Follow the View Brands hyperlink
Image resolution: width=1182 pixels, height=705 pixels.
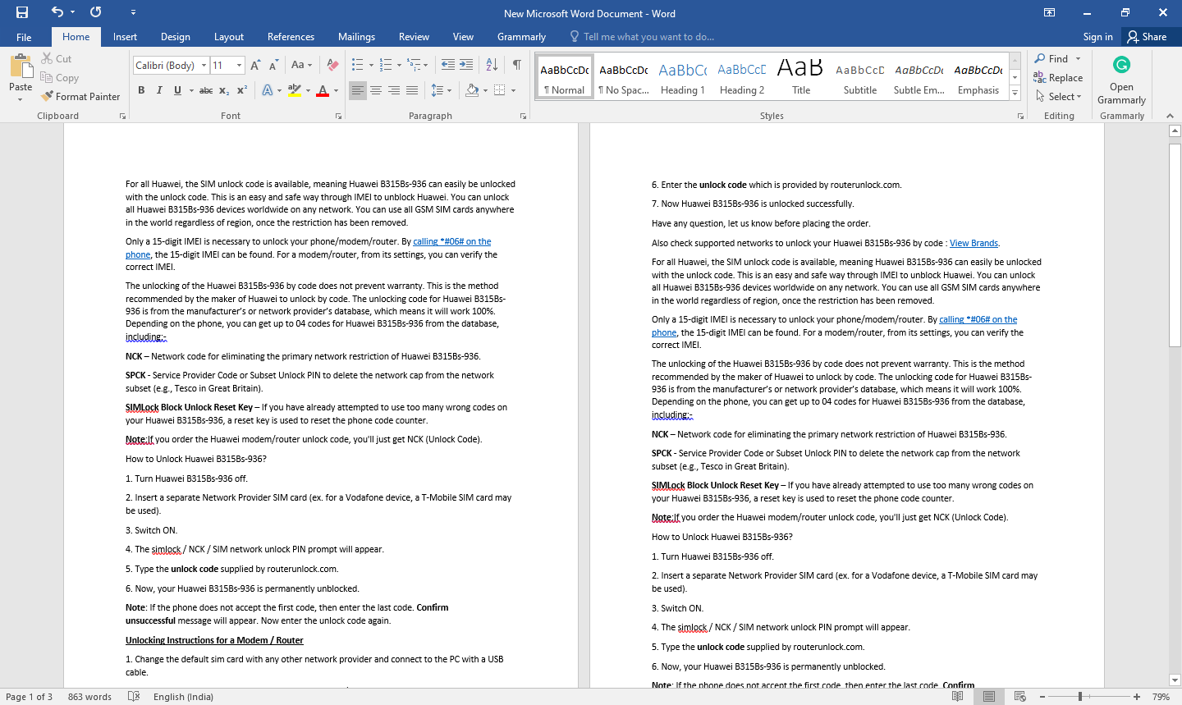point(974,243)
